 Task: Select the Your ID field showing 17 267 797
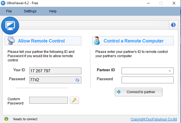pos(55,71)
